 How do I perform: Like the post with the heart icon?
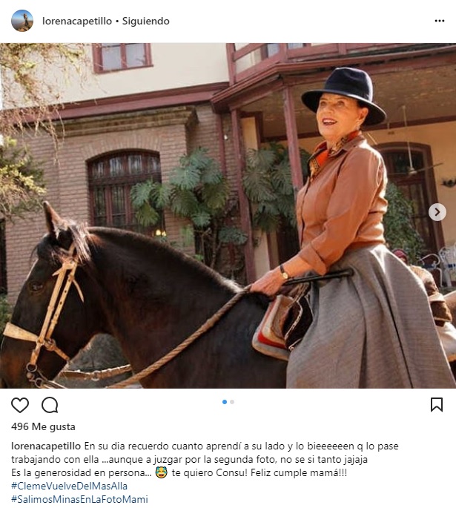[x=20, y=405]
